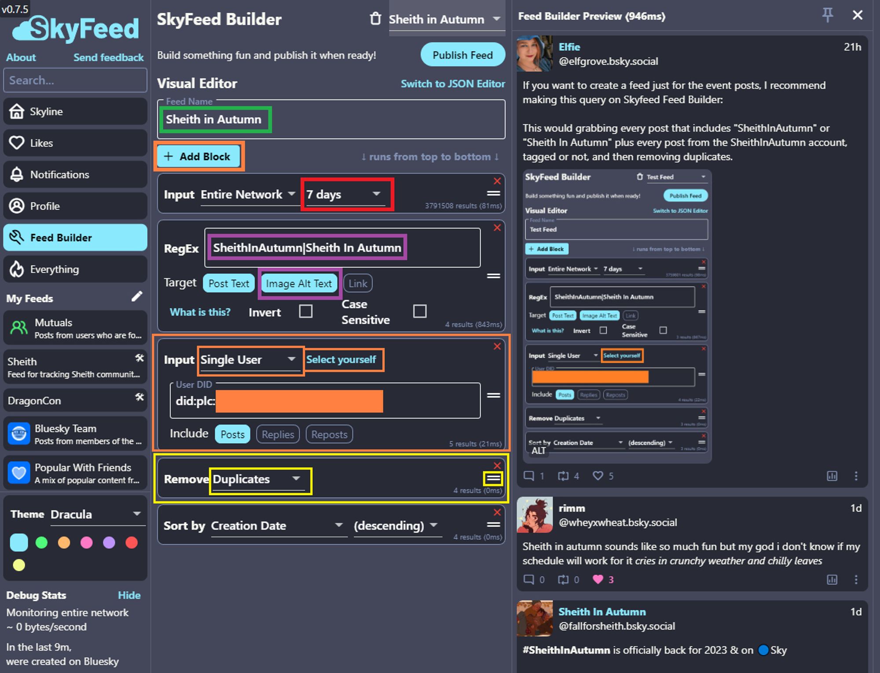880x673 pixels.
Task: Remove the Entire Network input block
Action: [497, 181]
